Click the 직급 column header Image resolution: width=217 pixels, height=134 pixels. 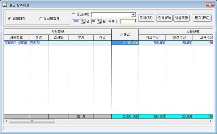click(102, 38)
